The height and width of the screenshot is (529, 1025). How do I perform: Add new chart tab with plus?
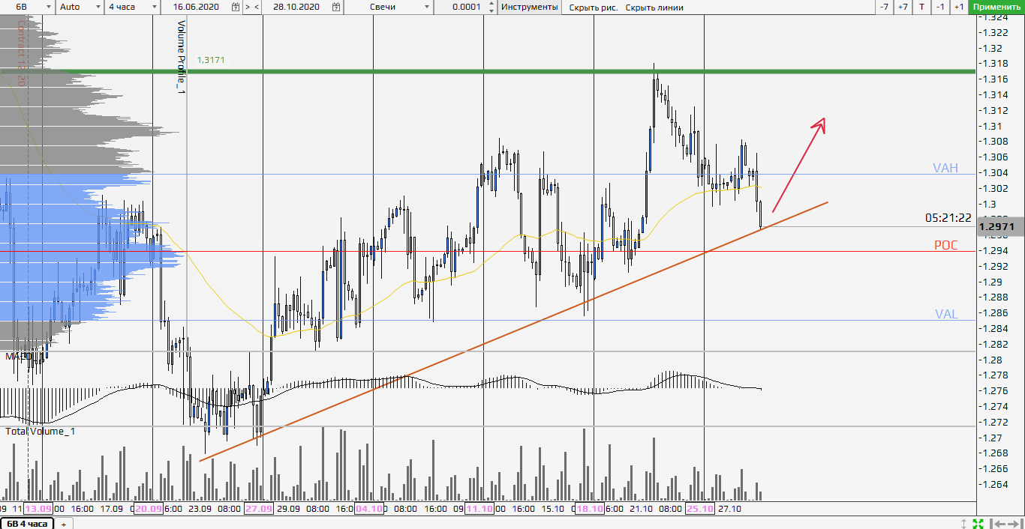(x=63, y=524)
